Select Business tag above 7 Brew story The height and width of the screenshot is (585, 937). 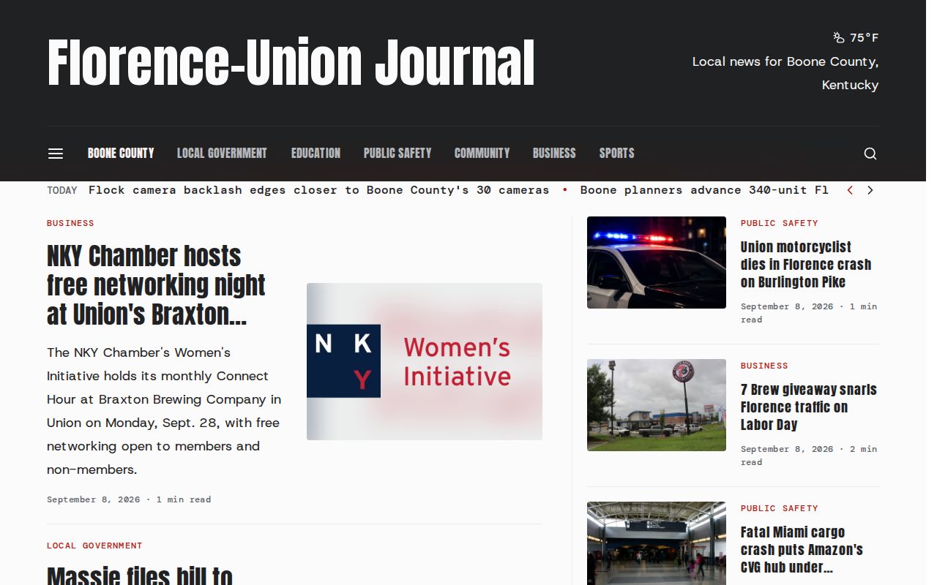pyautogui.click(x=764, y=366)
